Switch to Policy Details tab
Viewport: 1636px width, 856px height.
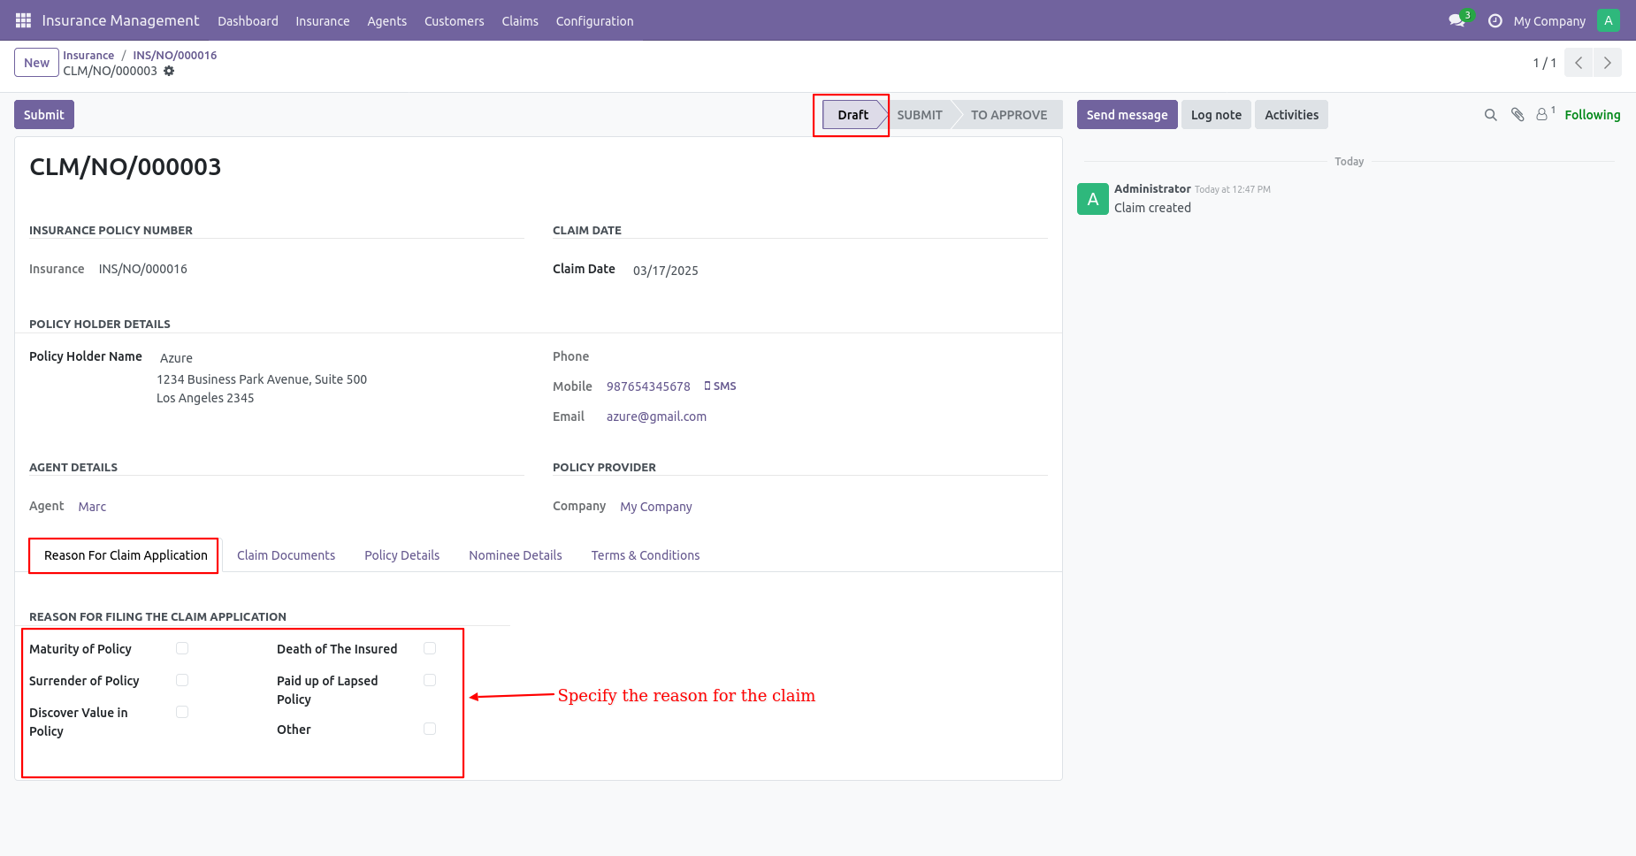coord(401,555)
